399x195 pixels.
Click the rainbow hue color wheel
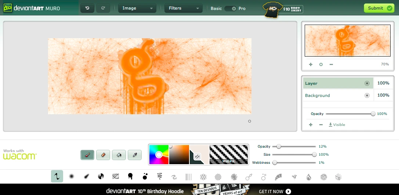159,155
